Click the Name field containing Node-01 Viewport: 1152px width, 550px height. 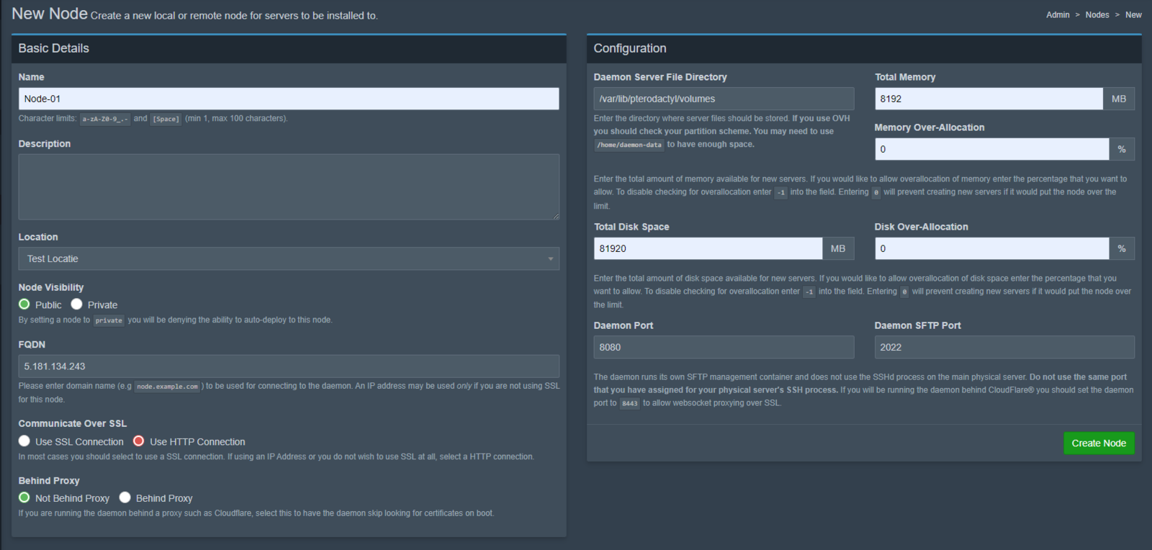[288, 99]
